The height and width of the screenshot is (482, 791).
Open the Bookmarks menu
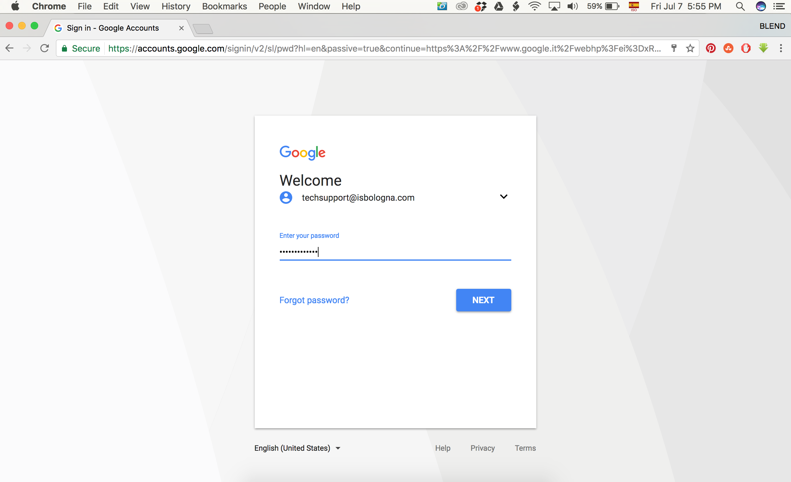pyautogui.click(x=224, y=7)
